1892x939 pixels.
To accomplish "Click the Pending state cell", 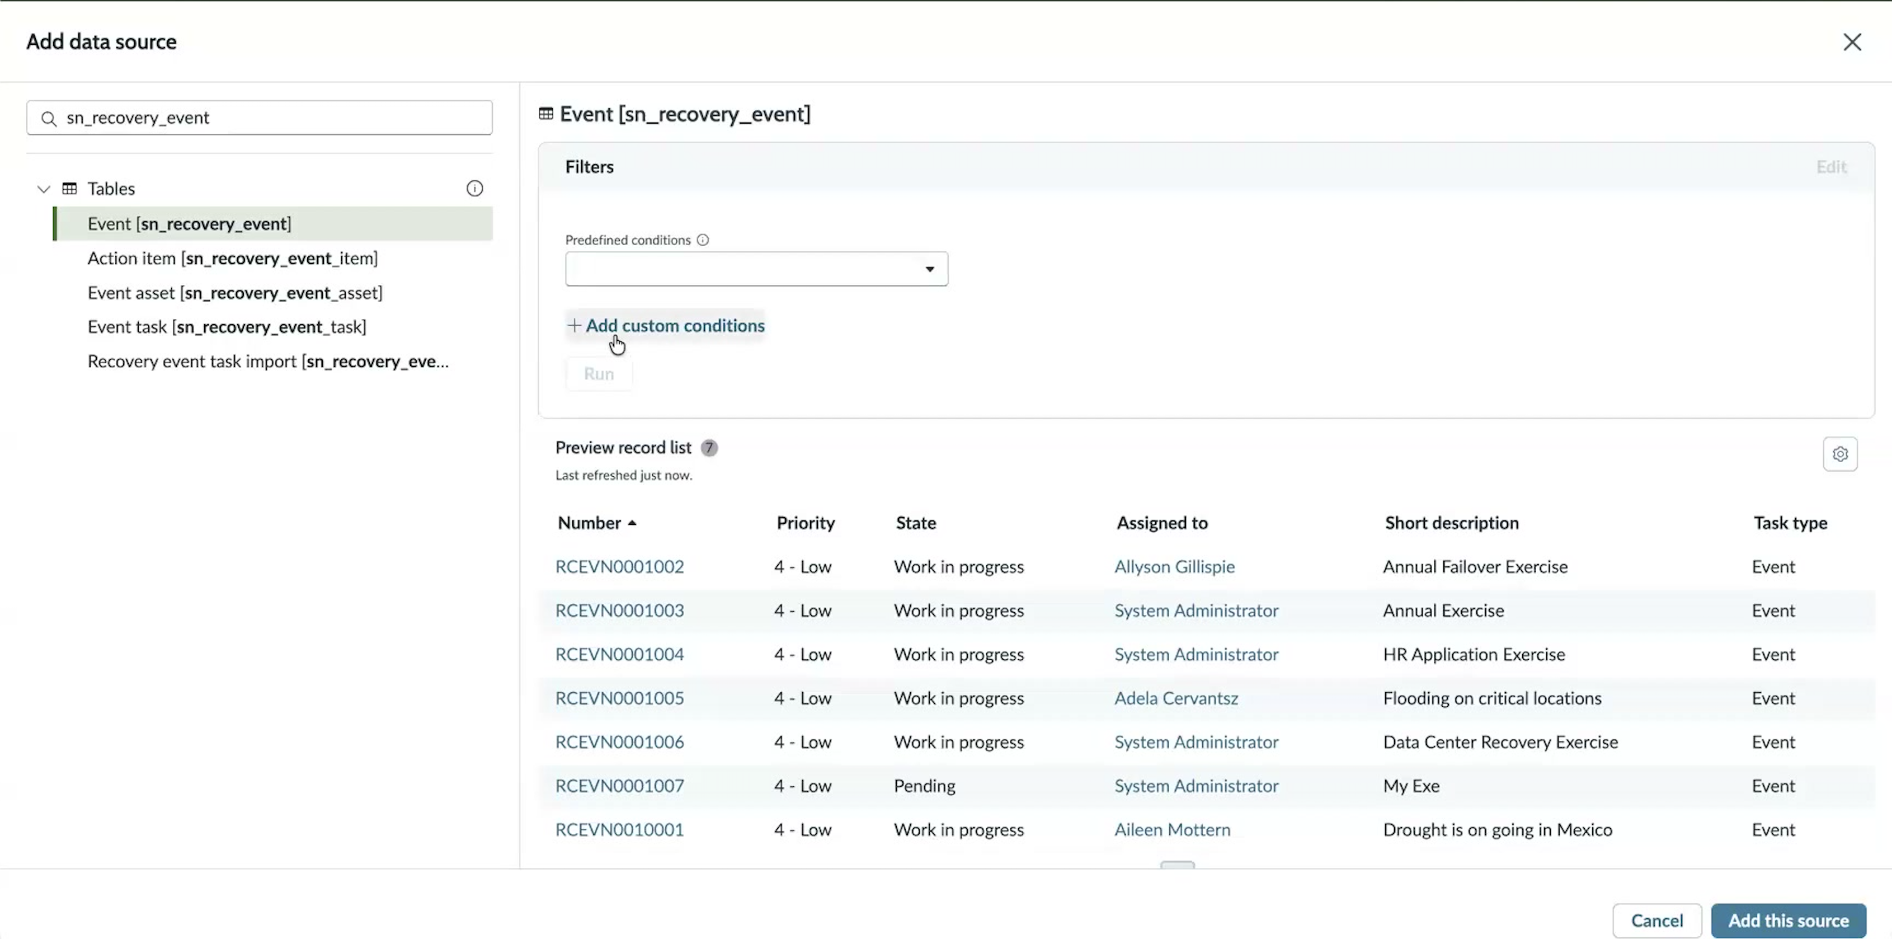I will coord(924,786).
